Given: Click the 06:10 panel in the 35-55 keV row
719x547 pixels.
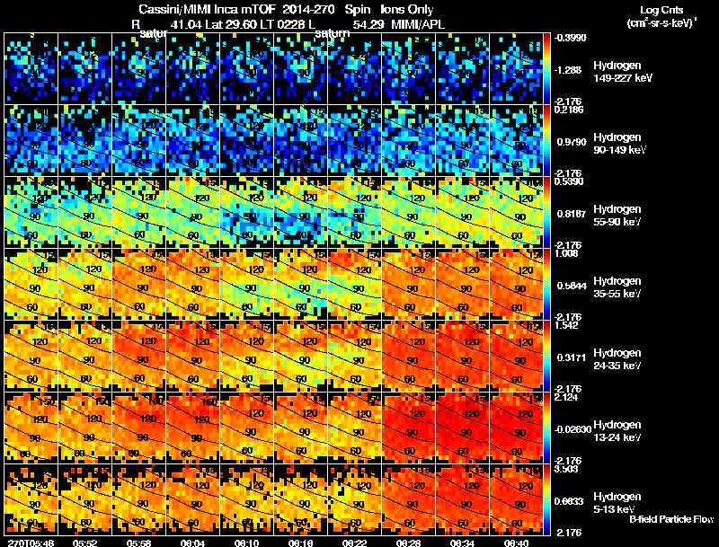Looking at the screenshot, I should pyautogui.click(x=246, y=284).
